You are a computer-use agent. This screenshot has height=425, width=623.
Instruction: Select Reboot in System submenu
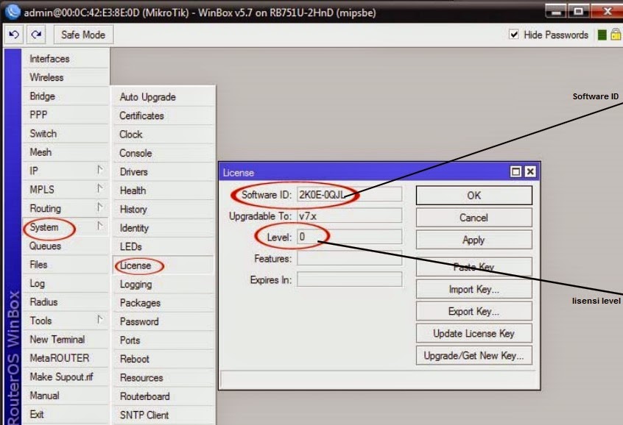[x=163, y=359]
